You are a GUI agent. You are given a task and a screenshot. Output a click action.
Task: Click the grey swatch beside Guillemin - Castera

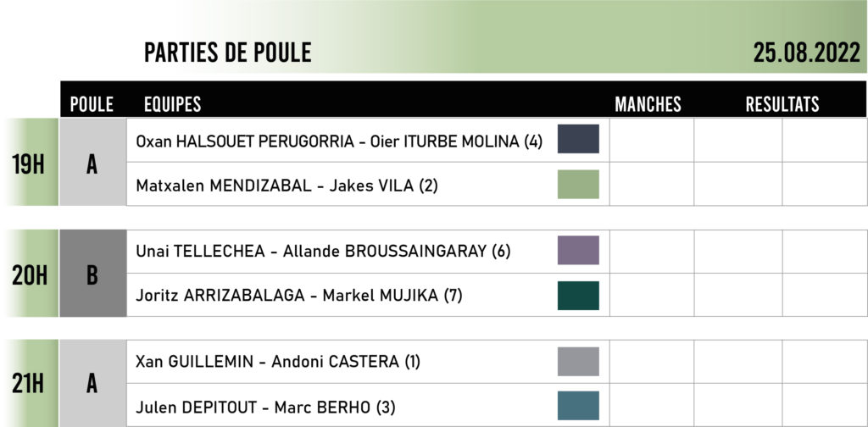click(578, 361)
